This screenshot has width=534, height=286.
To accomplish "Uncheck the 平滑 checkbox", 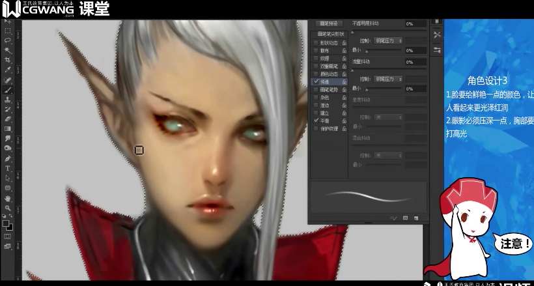I will pos(316,121).
